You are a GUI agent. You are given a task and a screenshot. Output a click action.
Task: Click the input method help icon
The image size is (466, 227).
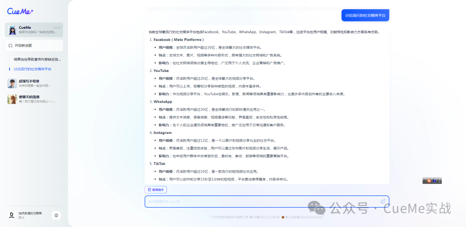point(435,181)
